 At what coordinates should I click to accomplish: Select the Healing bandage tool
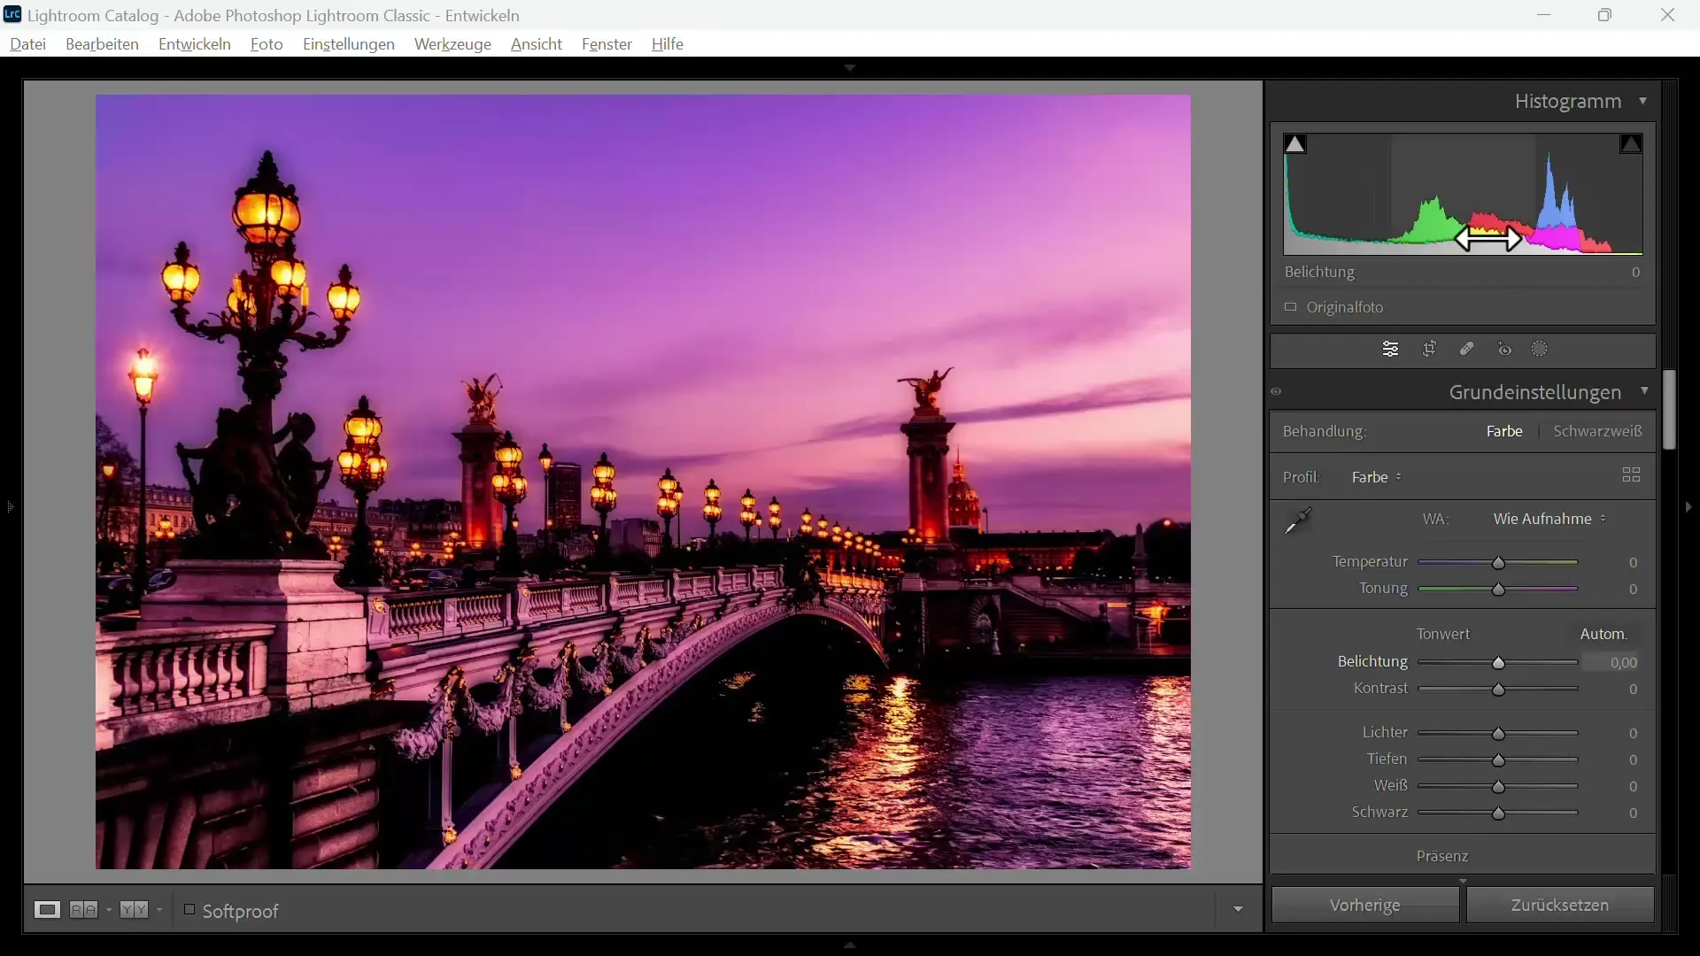pyautogui.click(x=1466, y=350)
